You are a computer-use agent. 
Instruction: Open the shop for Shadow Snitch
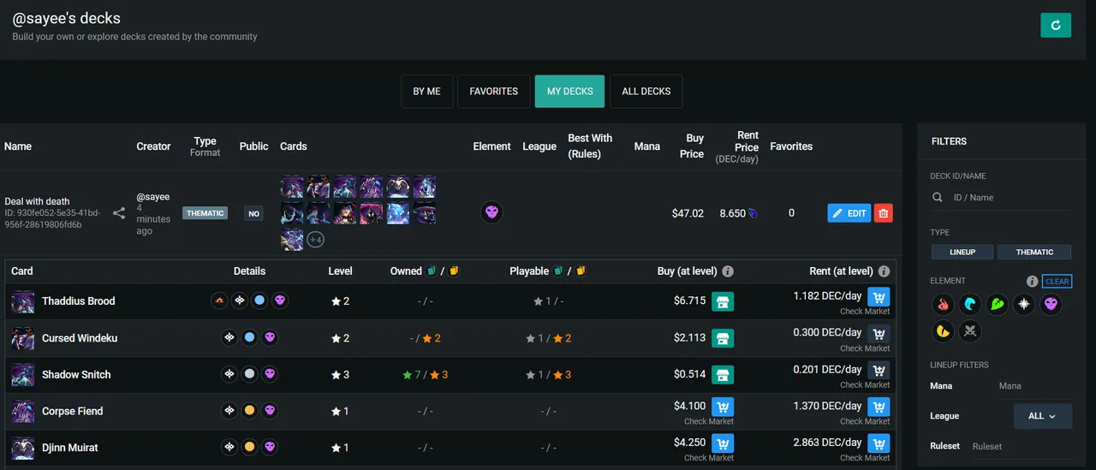tap(723, 375)
